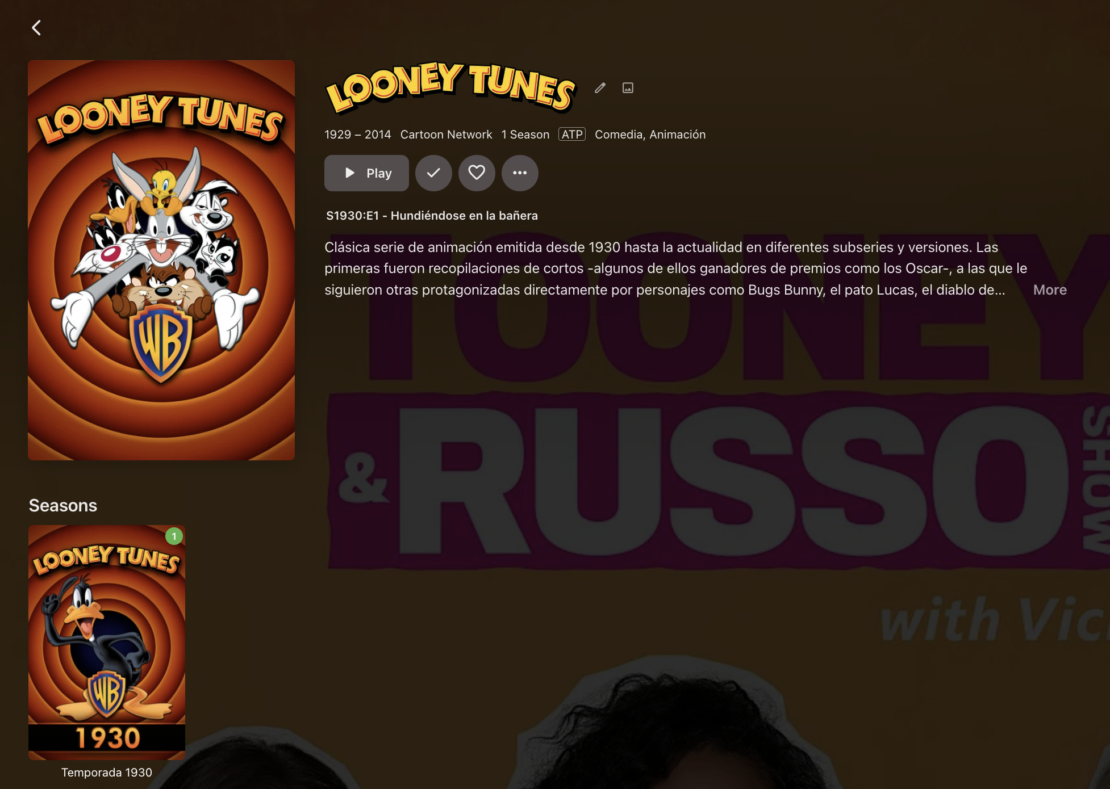Click the Temporada 1930 label
The image size is (1110, 789).
107,773
